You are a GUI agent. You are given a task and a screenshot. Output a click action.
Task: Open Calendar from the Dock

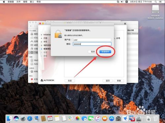(x=50, y=118)
